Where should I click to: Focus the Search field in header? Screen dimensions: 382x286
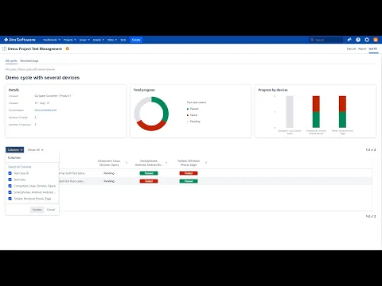pyautogui.click(x=325, y=40)
